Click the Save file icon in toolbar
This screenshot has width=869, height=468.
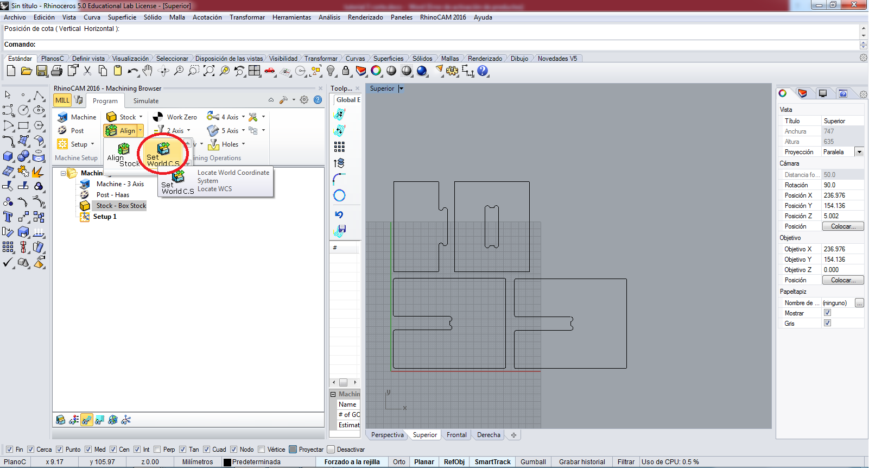click(42, 71)
